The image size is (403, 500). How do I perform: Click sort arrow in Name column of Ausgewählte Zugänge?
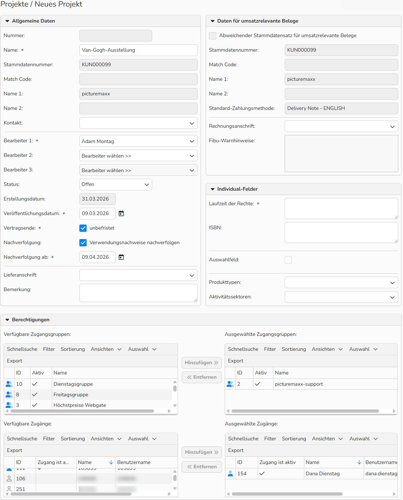pyautogui.click(x=359, y=462)
